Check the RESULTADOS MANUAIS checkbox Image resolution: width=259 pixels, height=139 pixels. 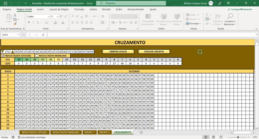click(x=37, y=56)
